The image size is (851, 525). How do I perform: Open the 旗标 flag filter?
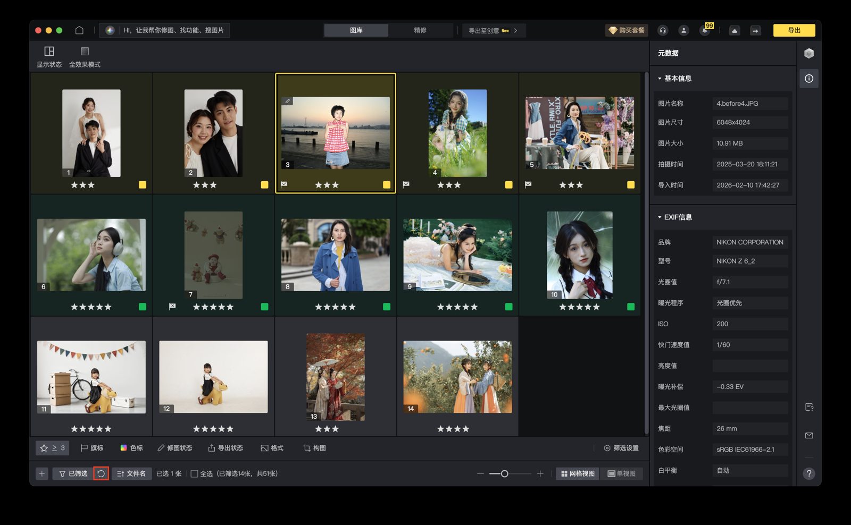(x=91, y=448)
